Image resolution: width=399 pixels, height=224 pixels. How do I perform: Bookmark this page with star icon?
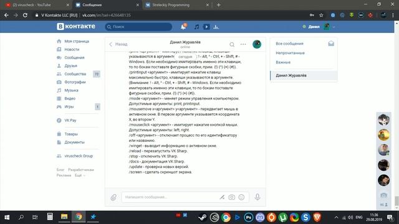point(321,15)
